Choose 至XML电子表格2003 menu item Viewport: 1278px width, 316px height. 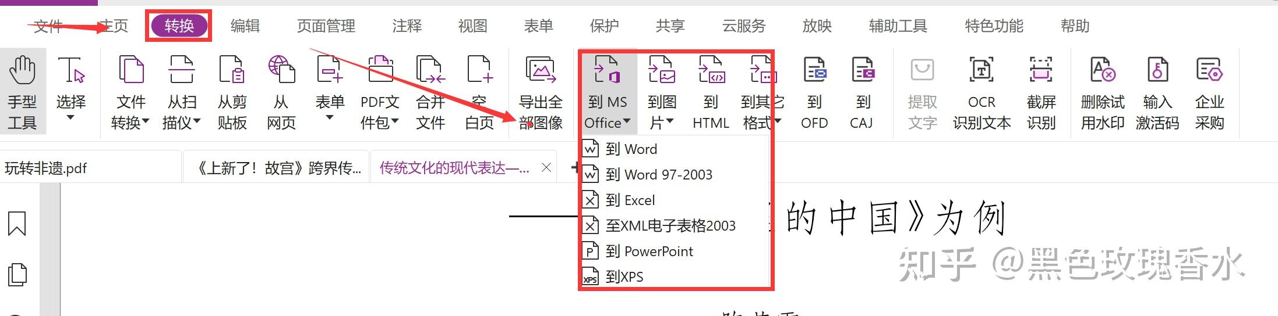click(x=675, y=225)
